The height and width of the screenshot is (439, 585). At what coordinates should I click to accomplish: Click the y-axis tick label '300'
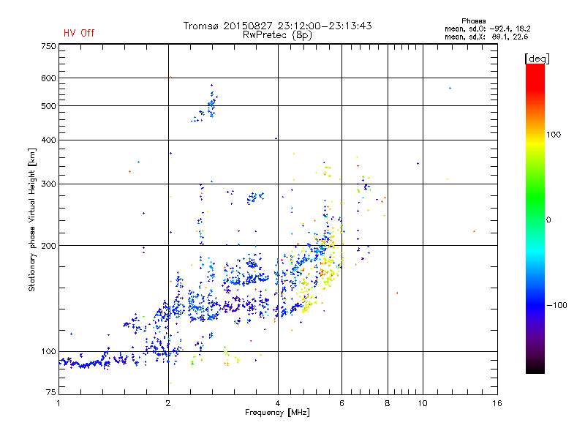(x=48, y=184)
